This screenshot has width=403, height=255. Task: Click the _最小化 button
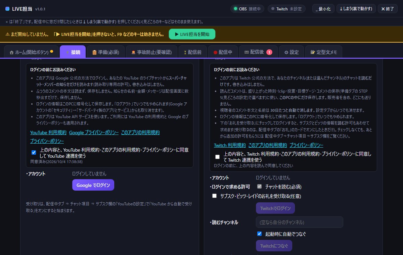[x=323, y=9]
